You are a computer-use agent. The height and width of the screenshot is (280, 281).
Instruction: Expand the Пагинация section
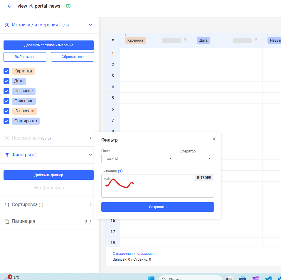(x=90, y=221)
